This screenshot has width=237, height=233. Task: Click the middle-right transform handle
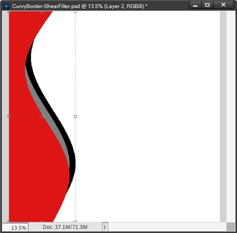75,117
